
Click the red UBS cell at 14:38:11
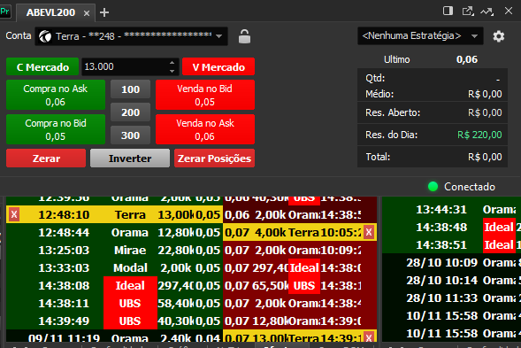pos(130,303)
